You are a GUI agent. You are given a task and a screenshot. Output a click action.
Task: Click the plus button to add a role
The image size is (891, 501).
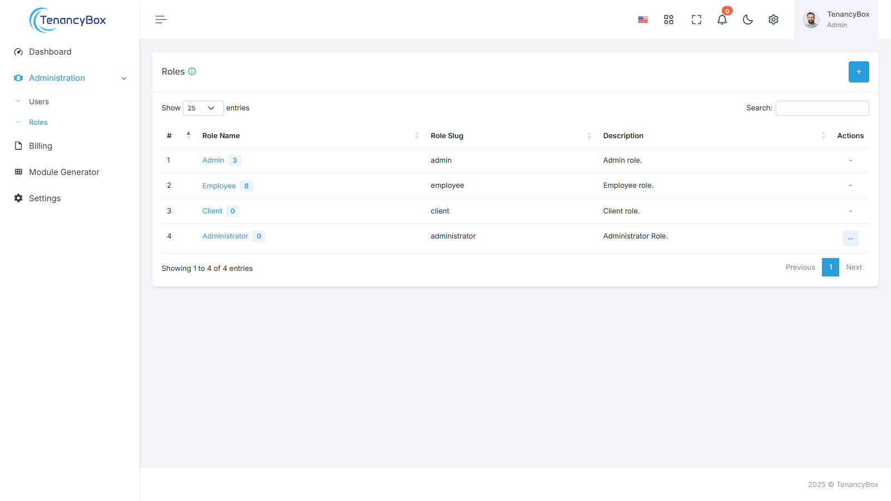(x=858, y=72)
